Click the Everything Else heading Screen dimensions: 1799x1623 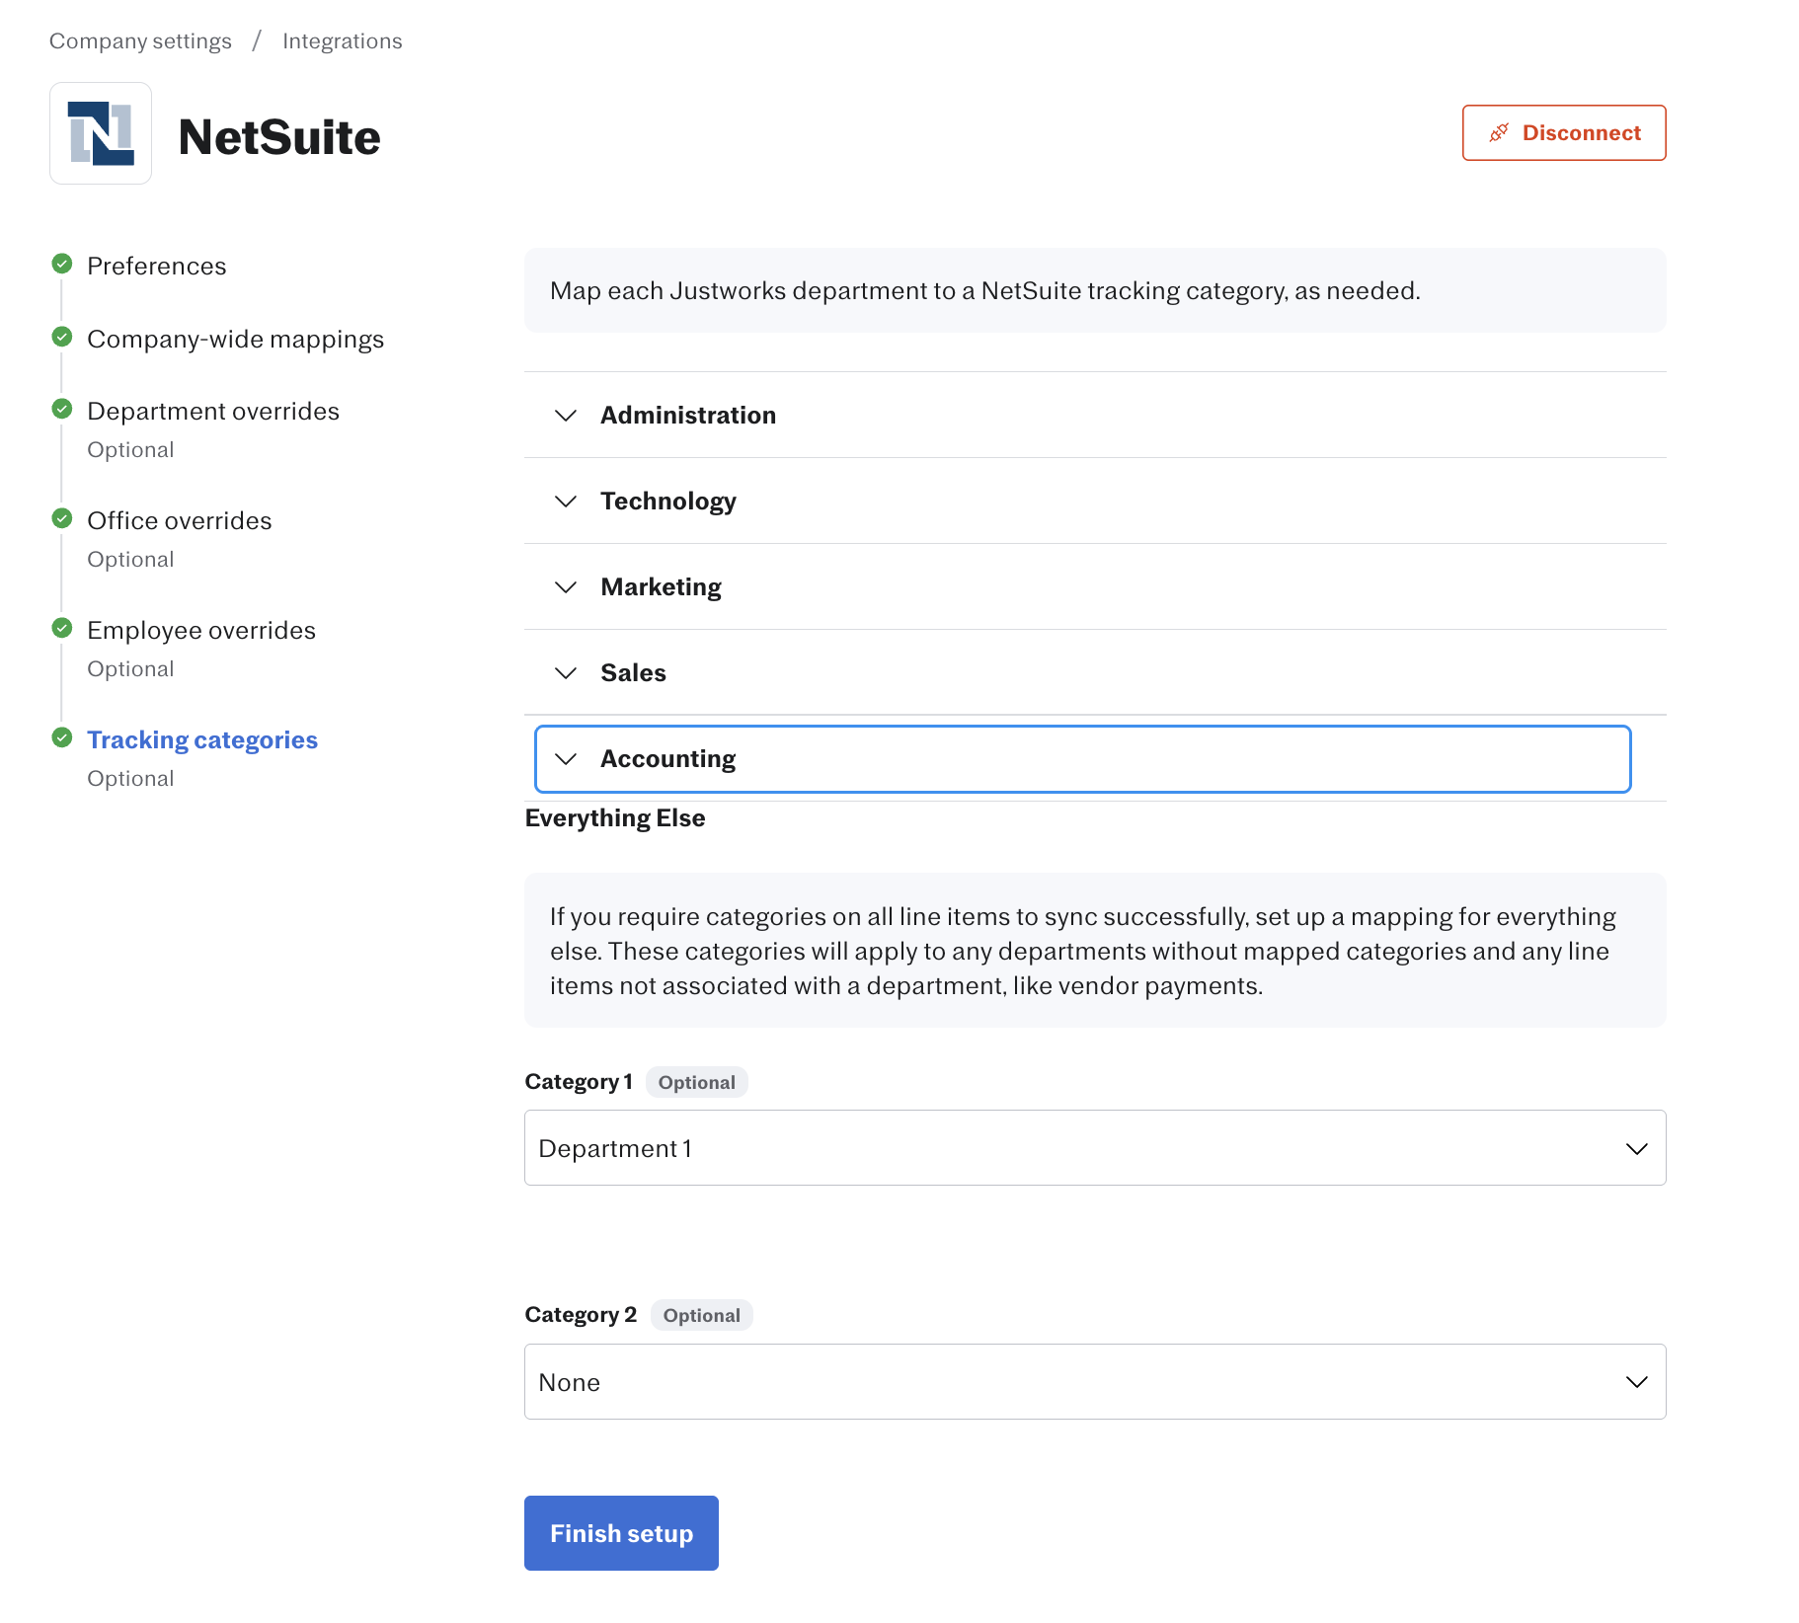coord(615,818)
